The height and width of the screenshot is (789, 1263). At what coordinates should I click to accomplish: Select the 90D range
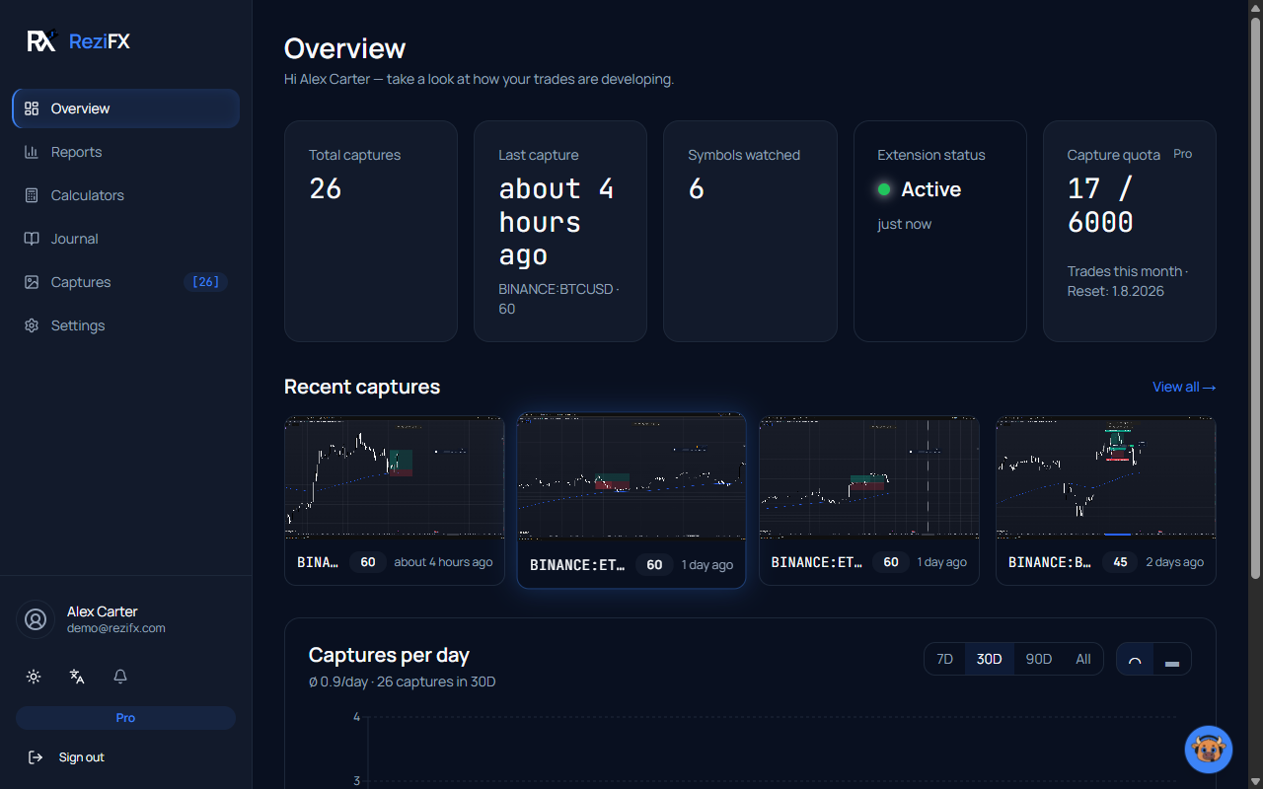pyautogui.click(x=1039, y=659)
